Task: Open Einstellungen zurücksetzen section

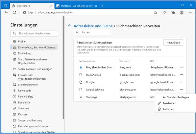Action: point(34,126)
